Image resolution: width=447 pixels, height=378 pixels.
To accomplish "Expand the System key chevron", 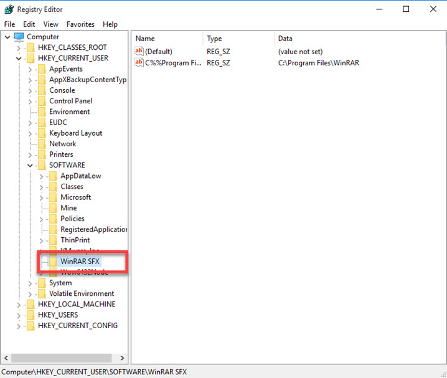I will click(30, 283).
